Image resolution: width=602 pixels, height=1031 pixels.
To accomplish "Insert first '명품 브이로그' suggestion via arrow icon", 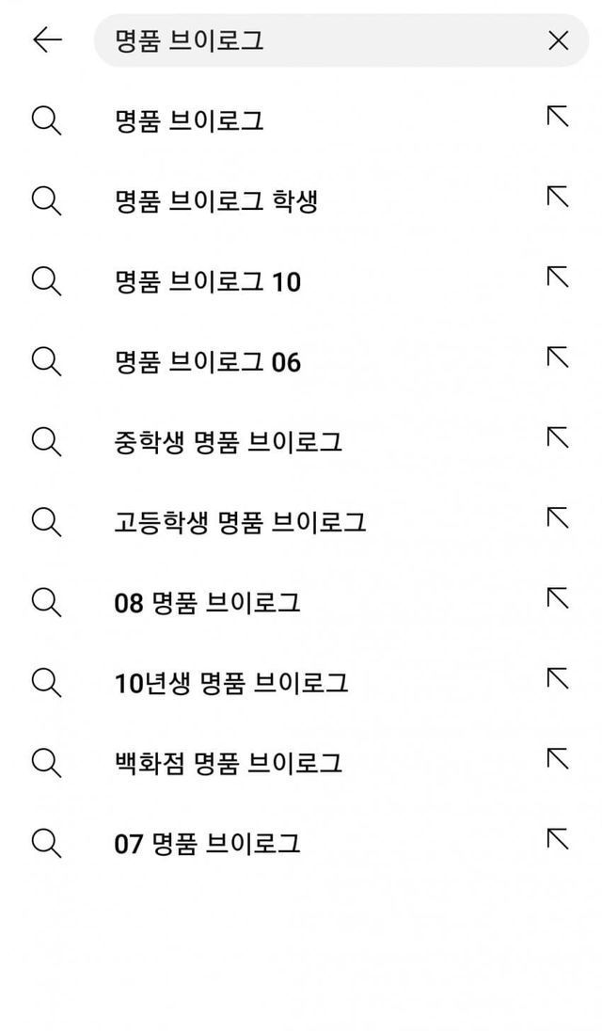I will tap(558, 117).
